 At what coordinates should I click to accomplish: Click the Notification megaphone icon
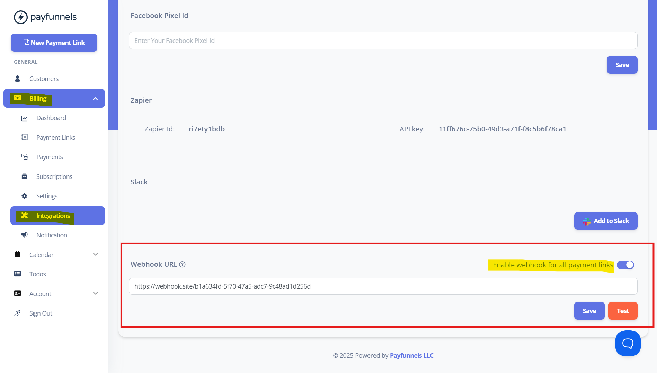[x=24, y=235]
